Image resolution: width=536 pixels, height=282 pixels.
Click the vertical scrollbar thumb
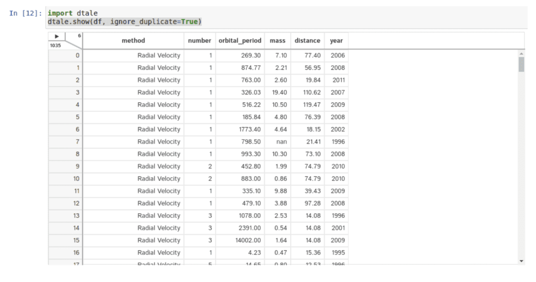(521, 64)
